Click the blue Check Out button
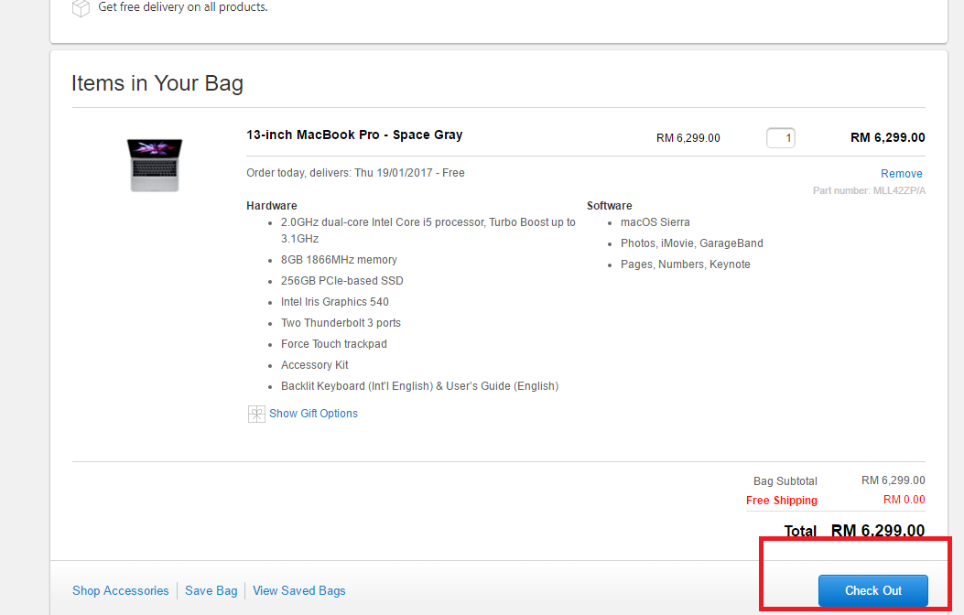Screen dimensions: 964x615 pyautogui.click(x=873, y=590)
